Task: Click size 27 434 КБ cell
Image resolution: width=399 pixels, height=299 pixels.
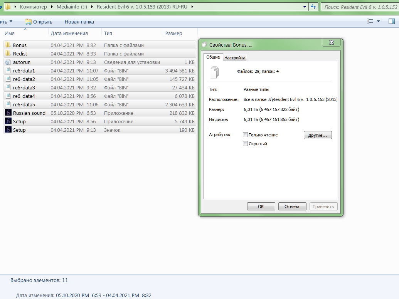Action: tap(183, 87)
